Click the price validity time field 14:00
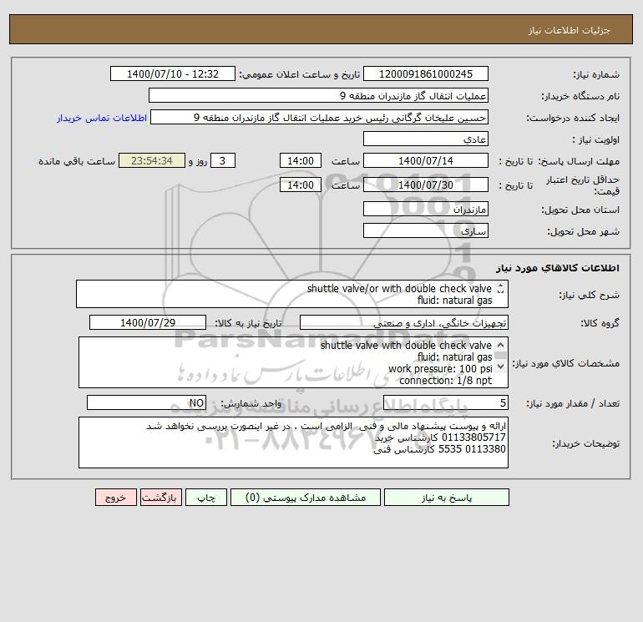The image size is (643, 622). tap(300, 185)
